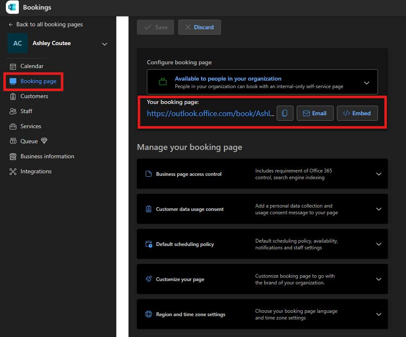Open the availability dropdown chevron in Configure booking page
This screenshot has width=406, height=337.
point(367,83)
